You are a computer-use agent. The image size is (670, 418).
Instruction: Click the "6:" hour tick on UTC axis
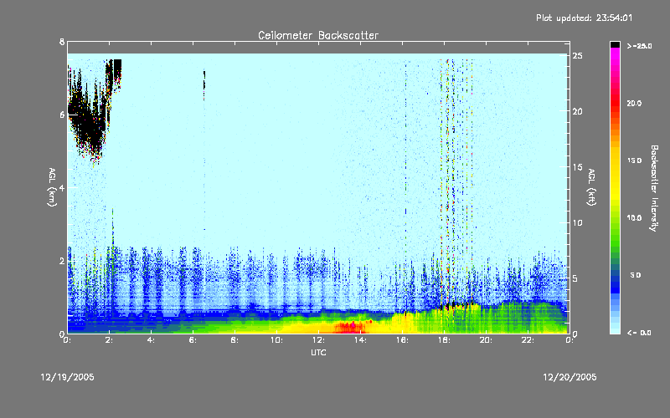[193, 340]
